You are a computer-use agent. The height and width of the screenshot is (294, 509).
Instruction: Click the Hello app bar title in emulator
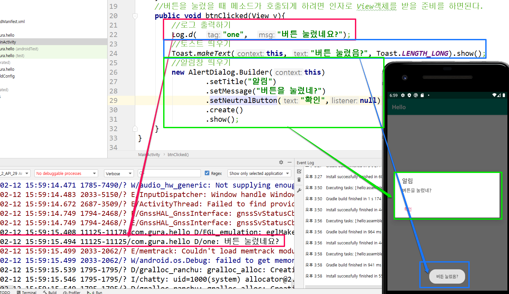pyautogui.click(x=399, y=107)
